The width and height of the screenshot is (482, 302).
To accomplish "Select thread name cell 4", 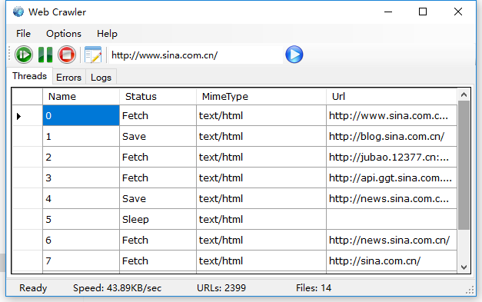I will point(81,198).
